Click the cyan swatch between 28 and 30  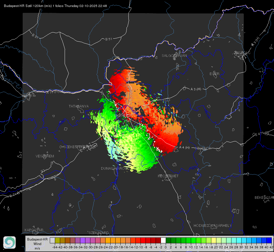pyautogui.click(x=239, y=240)
